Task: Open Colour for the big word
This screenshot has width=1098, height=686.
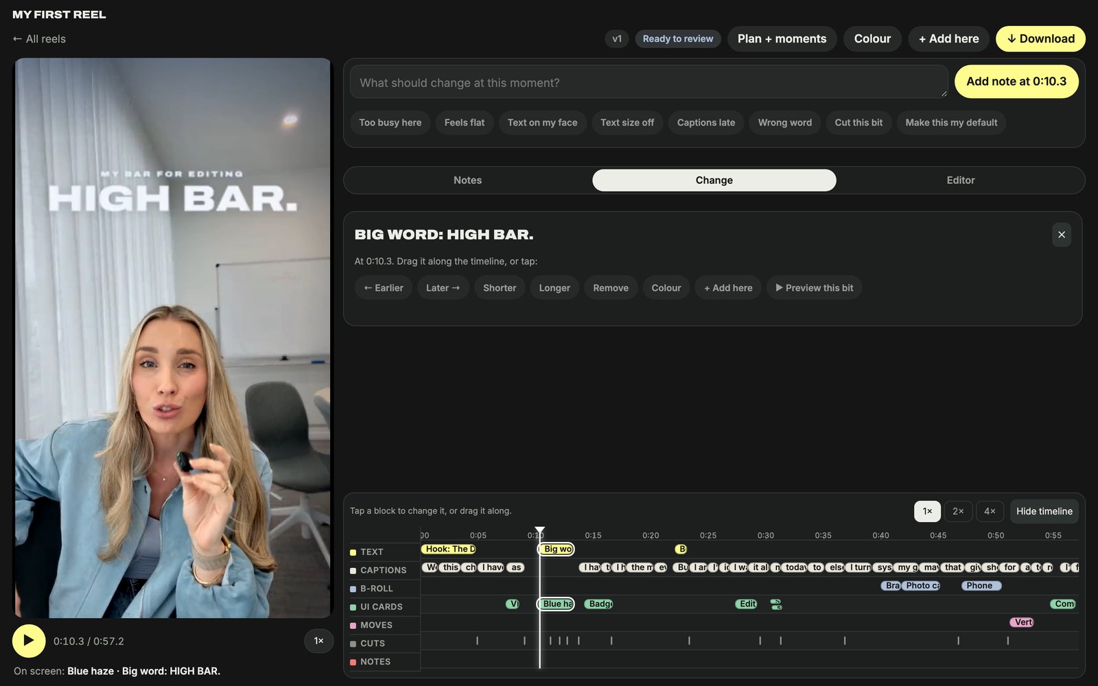Action: pyautogui.click(x=666, y=288)
